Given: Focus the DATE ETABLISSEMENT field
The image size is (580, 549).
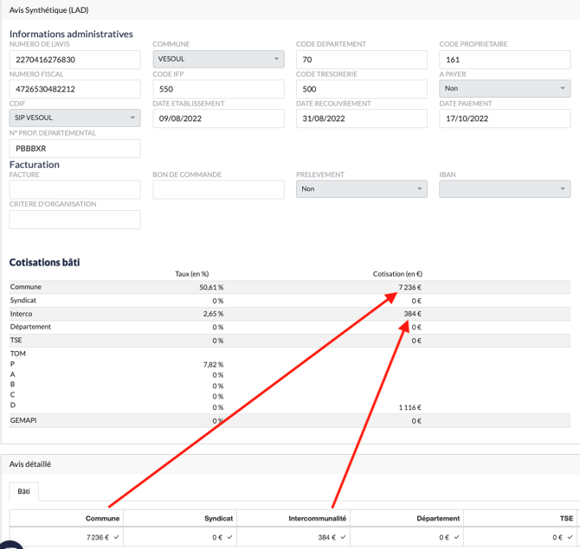Looking at the screenshot, I should [x=218, y=118].
